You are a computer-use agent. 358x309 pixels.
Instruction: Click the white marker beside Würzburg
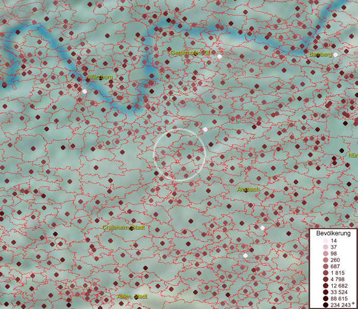click(x=85, y=91)
